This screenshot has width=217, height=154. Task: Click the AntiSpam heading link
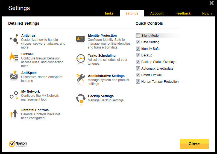pyautogui.click(x=29, y=73)
